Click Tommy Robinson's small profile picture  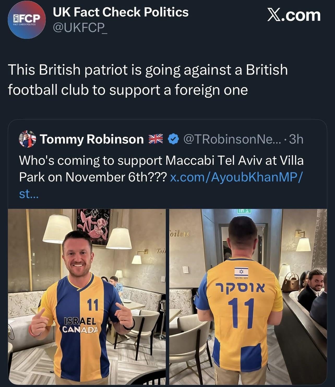(x=27, y=139)
